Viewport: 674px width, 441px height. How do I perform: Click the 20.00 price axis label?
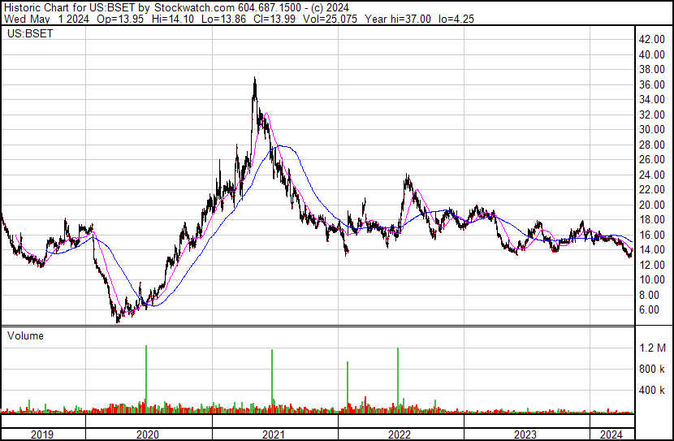(652, 205)
